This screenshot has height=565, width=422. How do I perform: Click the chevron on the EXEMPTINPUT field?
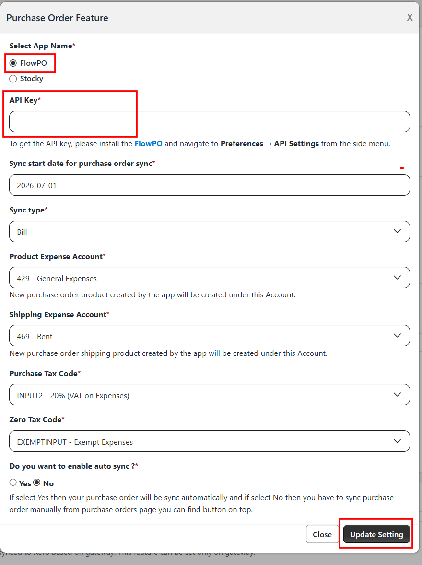397,441
